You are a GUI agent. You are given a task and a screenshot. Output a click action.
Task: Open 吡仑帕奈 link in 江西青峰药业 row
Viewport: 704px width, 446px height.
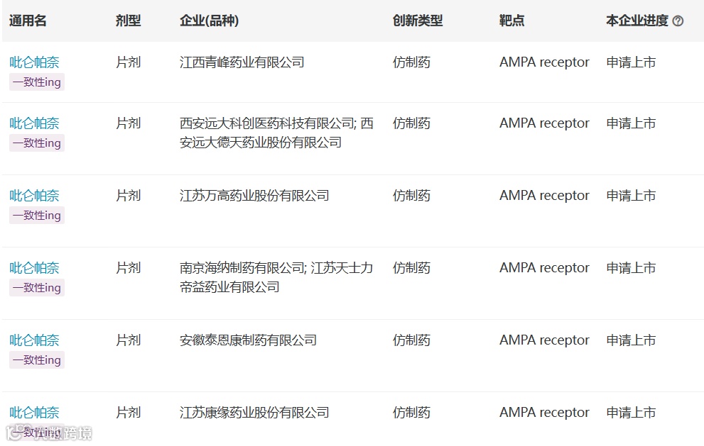(34, 62)
